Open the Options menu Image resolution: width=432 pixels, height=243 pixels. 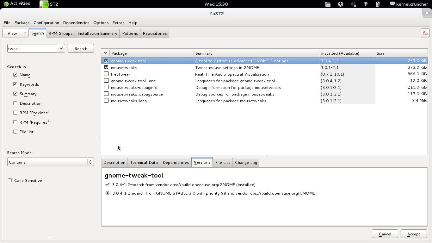(101, 23)
